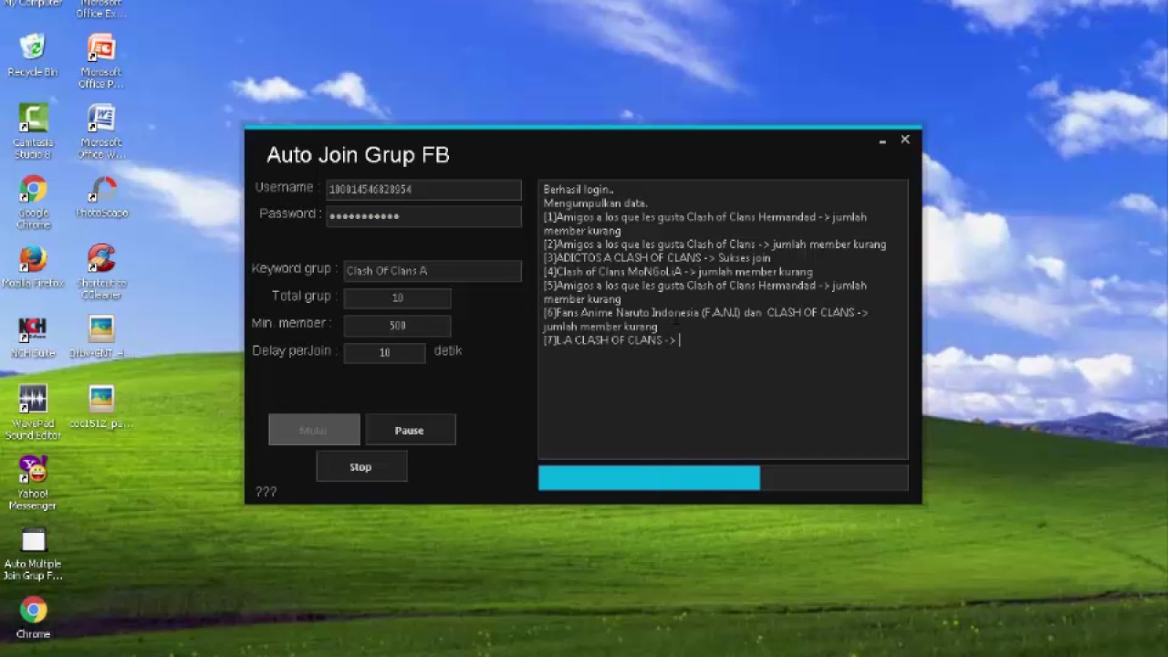Click log entry '[6]Fans Anime Naruto Indonesia'
This screenshot has width=1168, height=657.
(705, 319)
